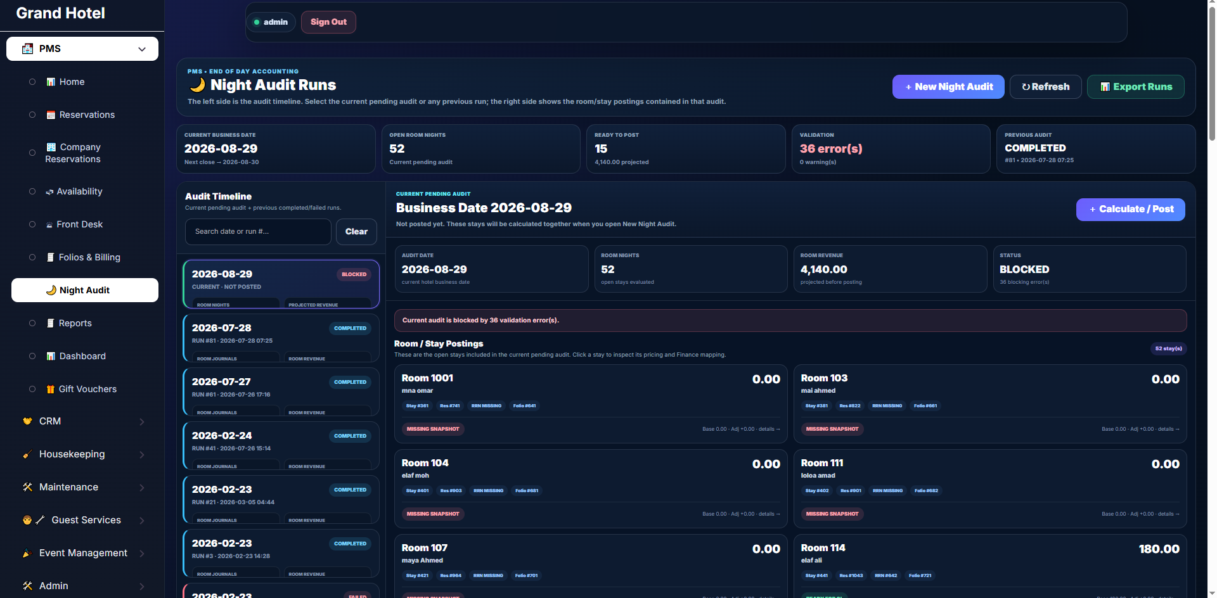This screenshot has width=1217, height=598.
Task: Click the Gift Vouchers gift icon
Action: click(x=51, y=389)
